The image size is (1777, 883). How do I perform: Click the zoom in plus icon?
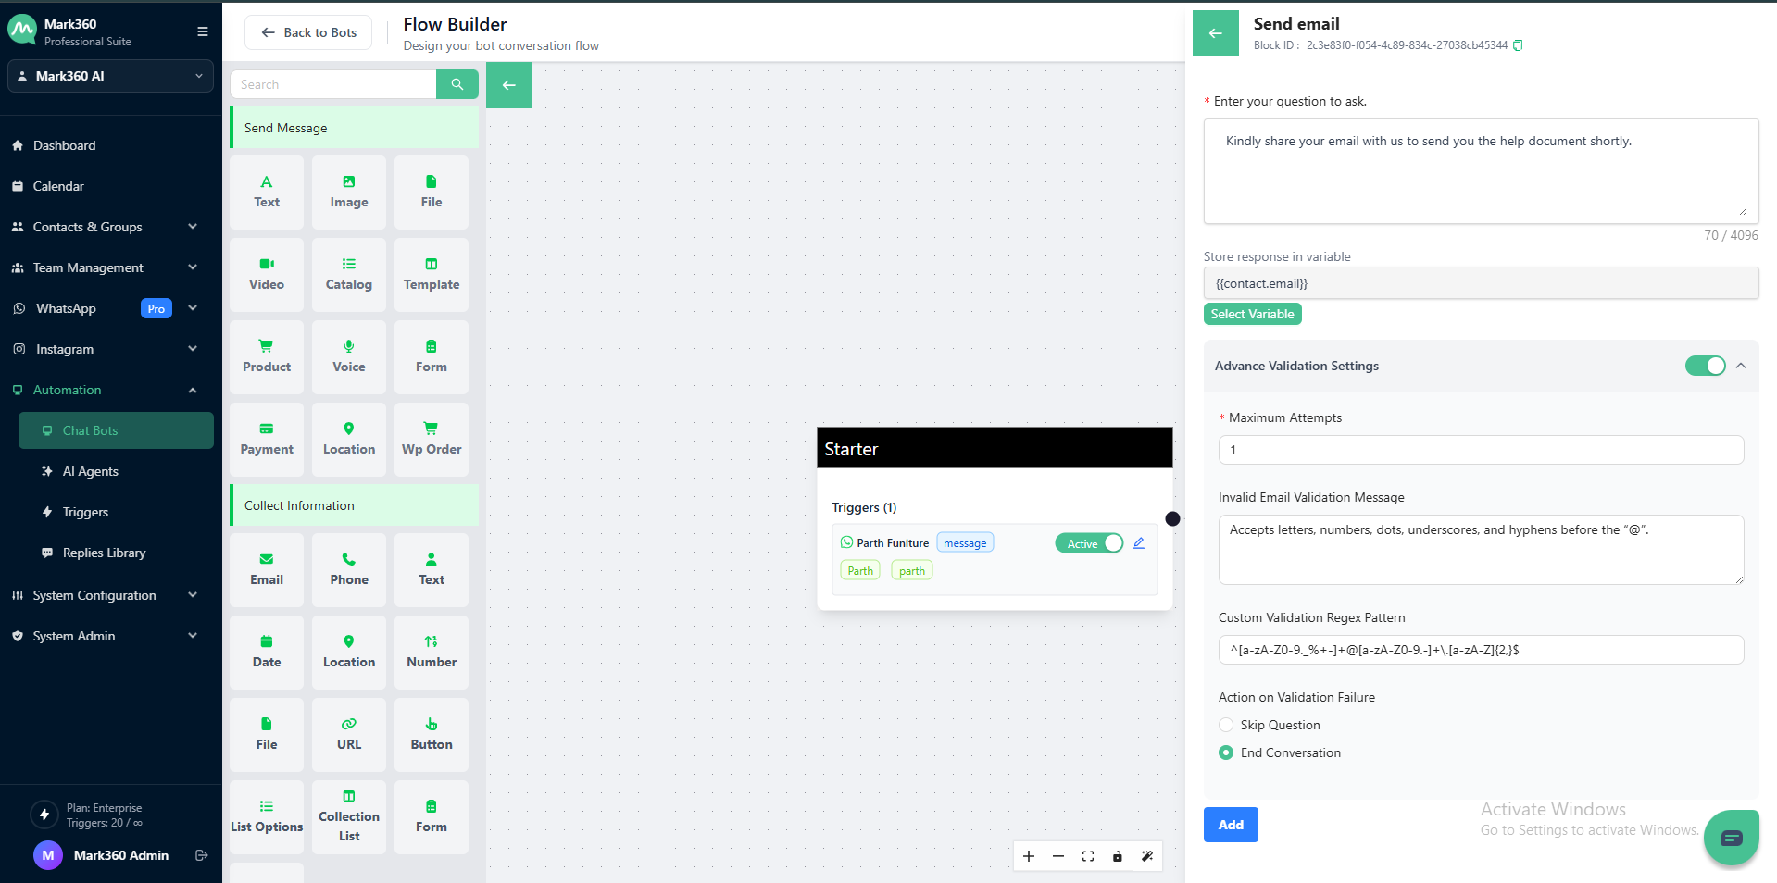point(1029,856)
